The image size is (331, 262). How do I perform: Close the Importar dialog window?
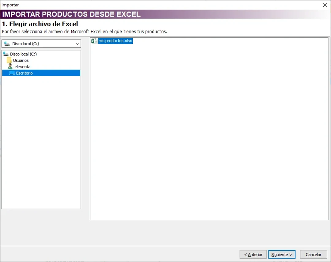(x=325, y=5)
